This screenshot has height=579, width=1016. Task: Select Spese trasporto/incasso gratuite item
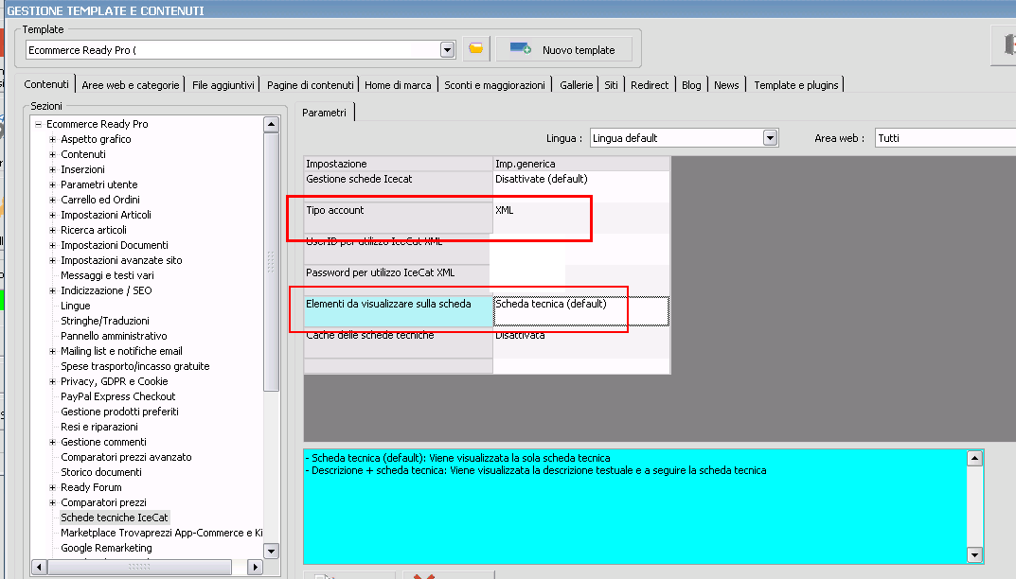pyautogui.click(x=134, y=366)
